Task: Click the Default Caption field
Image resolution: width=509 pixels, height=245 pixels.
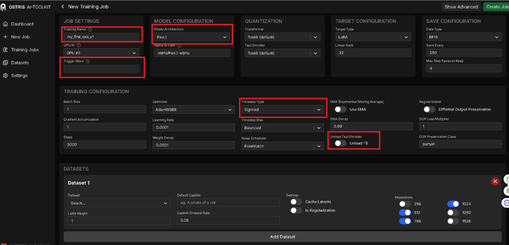Action: [228, 202]
